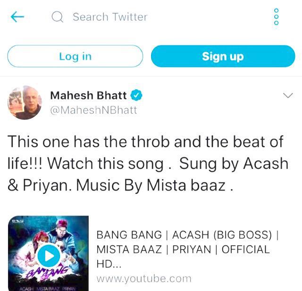Open Mahesh Bhatt's profile picture

(x=25, y=103)
